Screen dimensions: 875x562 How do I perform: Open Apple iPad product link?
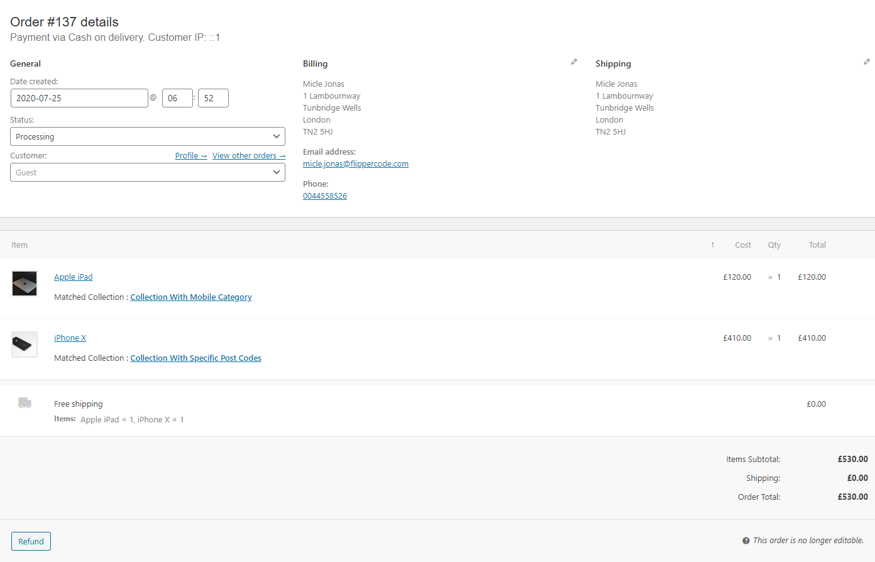point(73,277)
